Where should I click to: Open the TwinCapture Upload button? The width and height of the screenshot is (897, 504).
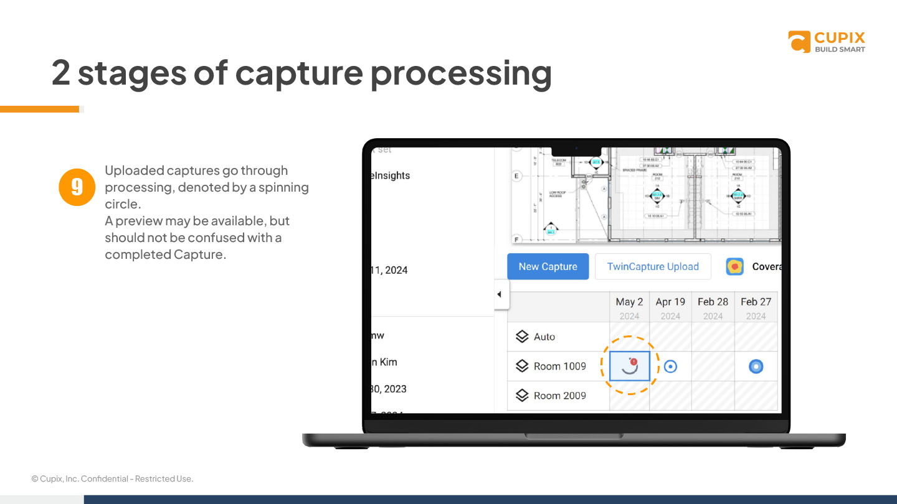[x=653, y=266]
